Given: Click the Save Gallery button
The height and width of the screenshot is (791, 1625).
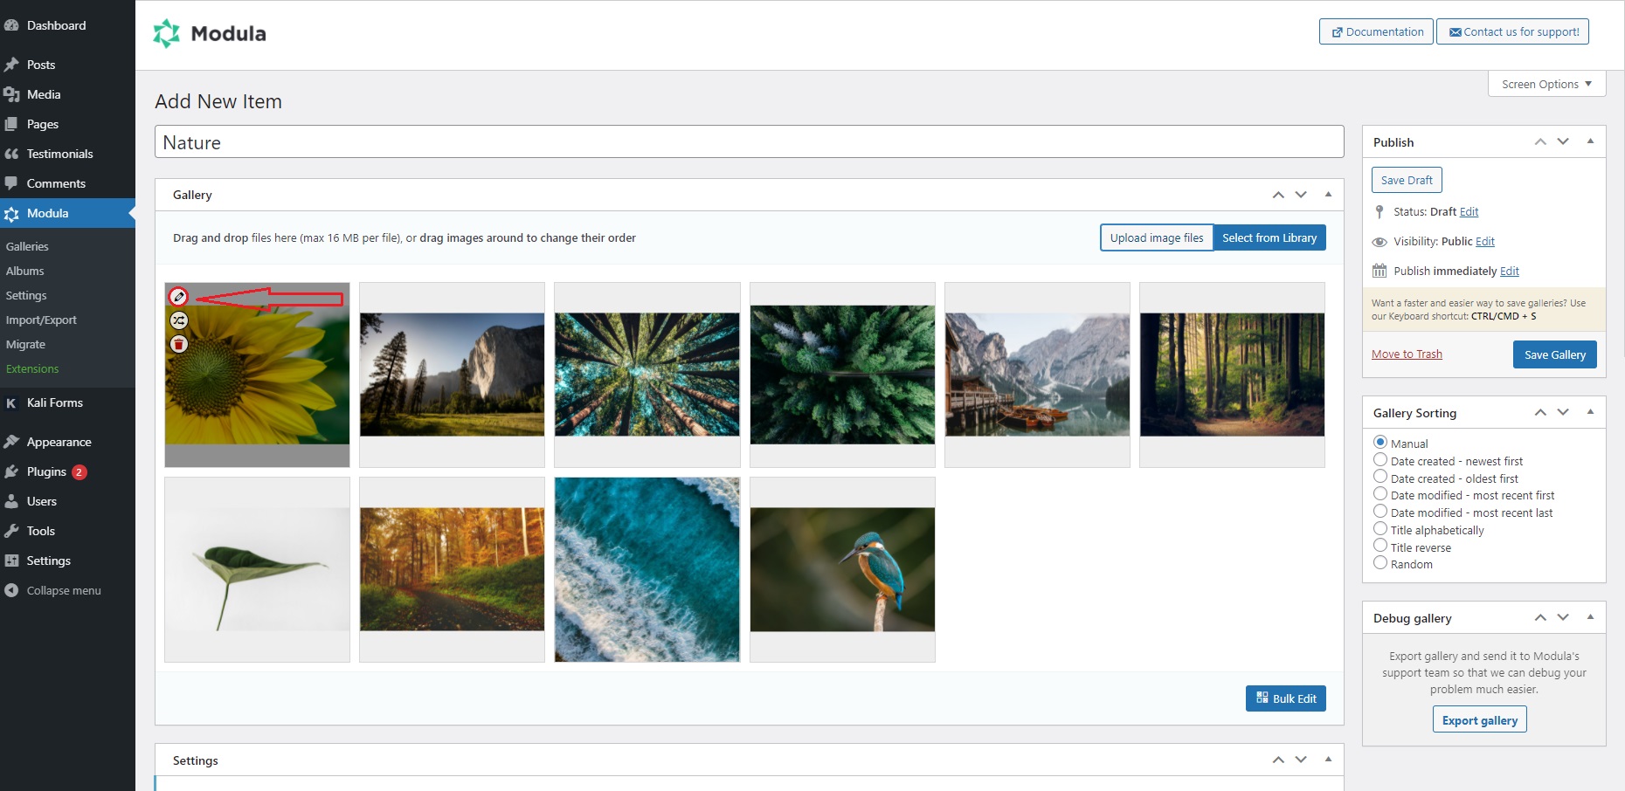Looking at the screenshot, I should coord(1554,354).
